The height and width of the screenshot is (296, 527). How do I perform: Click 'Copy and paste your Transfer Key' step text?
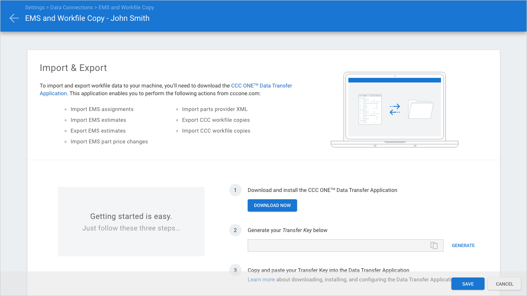coord(328,270)
